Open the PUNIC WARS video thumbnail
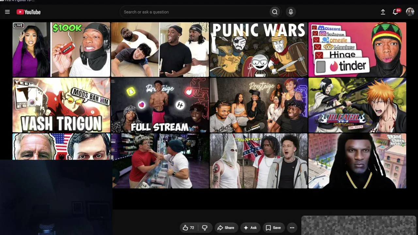418x235 pixels. click(x=259, y=50)
